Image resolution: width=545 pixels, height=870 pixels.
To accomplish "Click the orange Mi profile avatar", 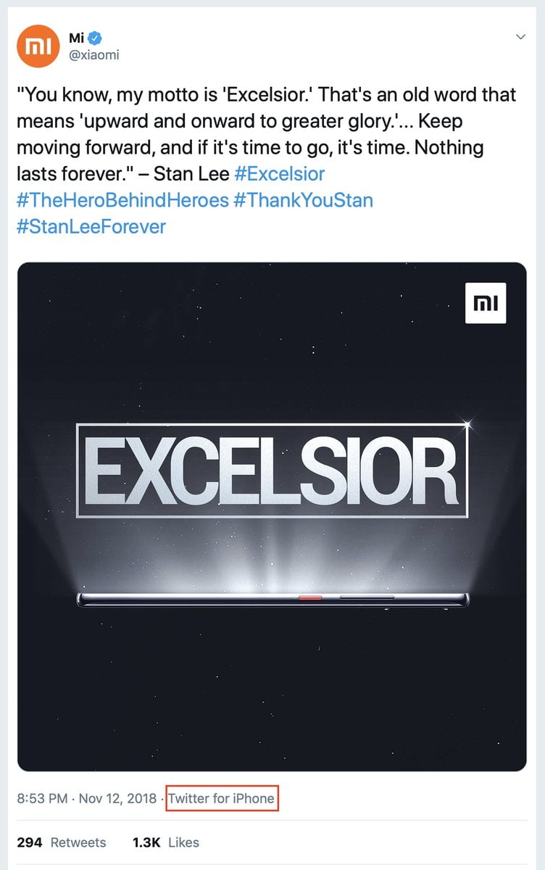I will tap(37, 46).
